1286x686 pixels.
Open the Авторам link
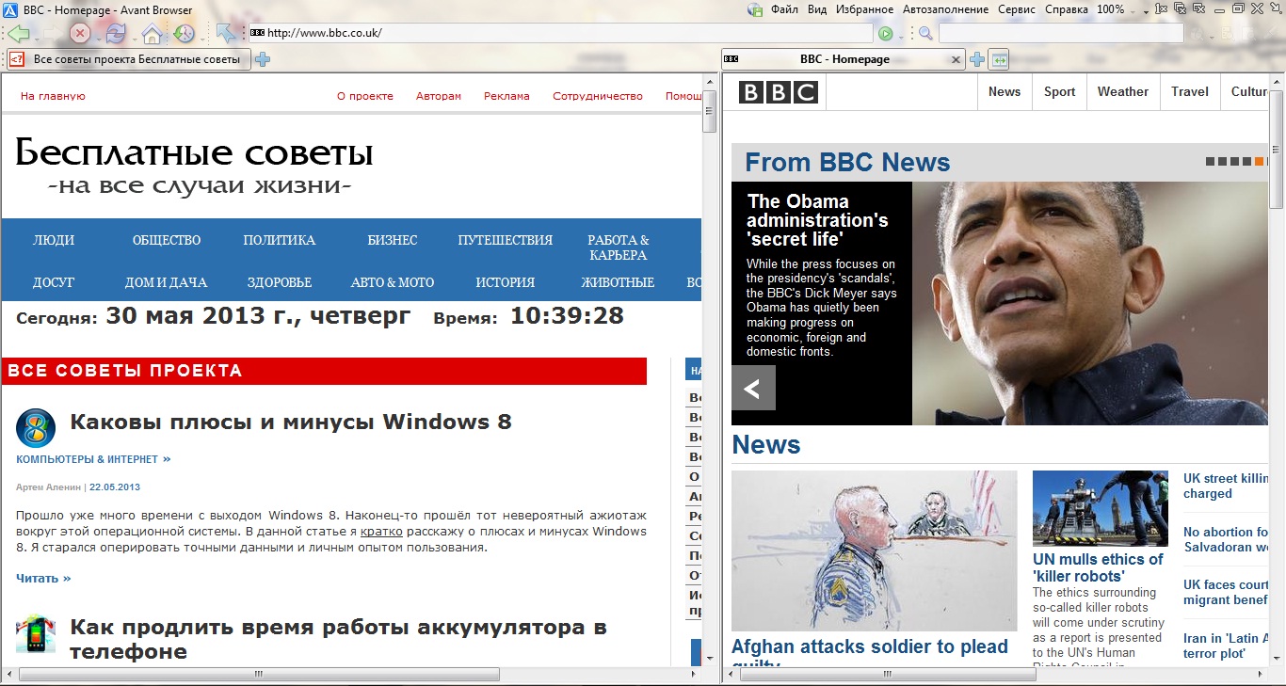[x=439, y=96]
